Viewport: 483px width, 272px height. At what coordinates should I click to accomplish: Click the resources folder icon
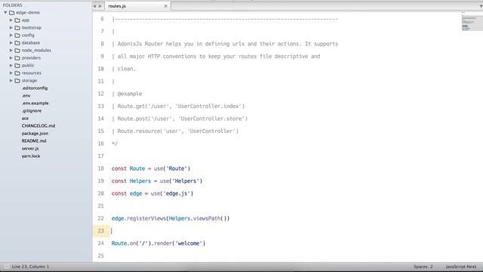click(x=17, y=73)
